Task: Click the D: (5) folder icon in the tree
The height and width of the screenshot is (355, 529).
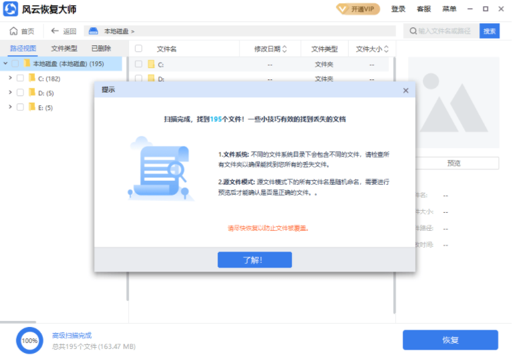Action: [32, 92]
